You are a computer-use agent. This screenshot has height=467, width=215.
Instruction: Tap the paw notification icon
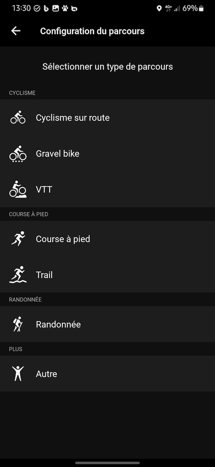click(65, 8)
